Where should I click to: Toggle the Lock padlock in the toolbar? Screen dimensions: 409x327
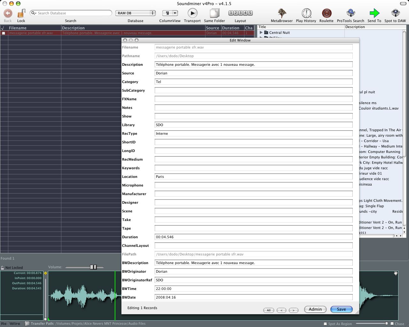click(x=21, y=13)
